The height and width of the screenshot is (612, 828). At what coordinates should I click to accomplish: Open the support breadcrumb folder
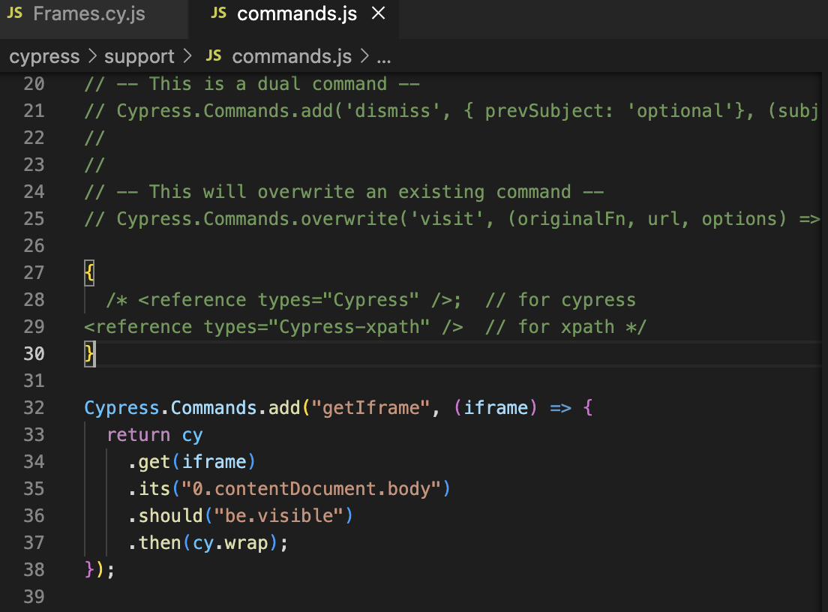139,56
